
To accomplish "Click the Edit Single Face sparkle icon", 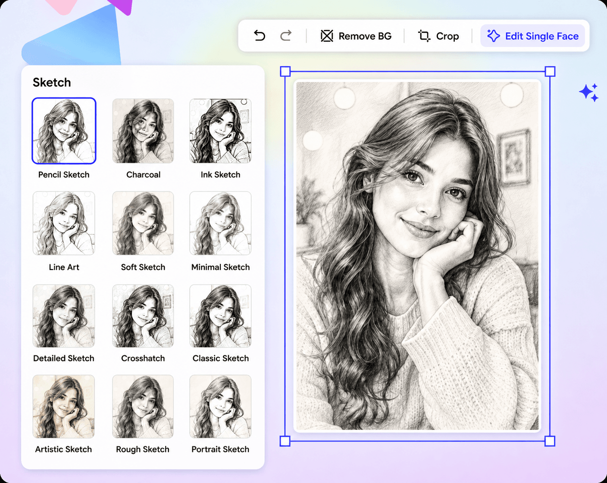I will [494, 36].
